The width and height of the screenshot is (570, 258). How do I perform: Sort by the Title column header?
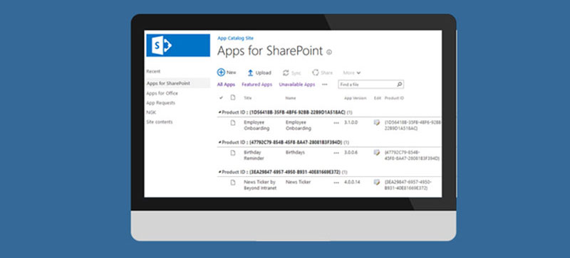pyautogui.click(x=247, y=98)
